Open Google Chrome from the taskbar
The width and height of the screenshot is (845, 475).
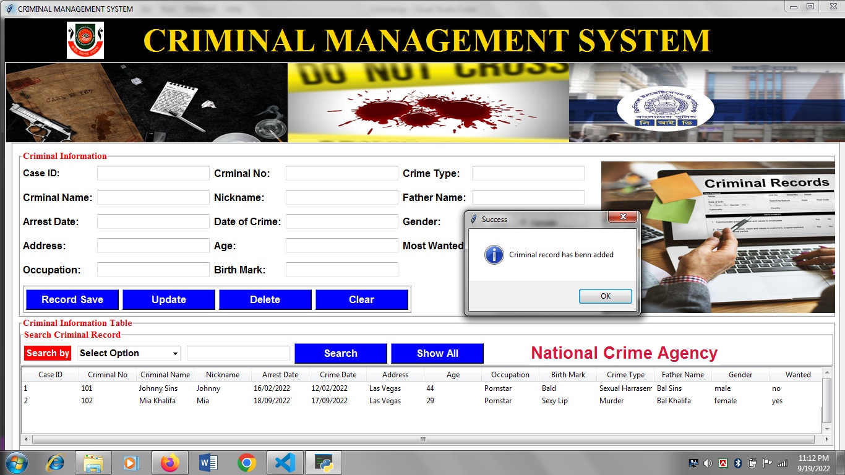click(246, 462)
